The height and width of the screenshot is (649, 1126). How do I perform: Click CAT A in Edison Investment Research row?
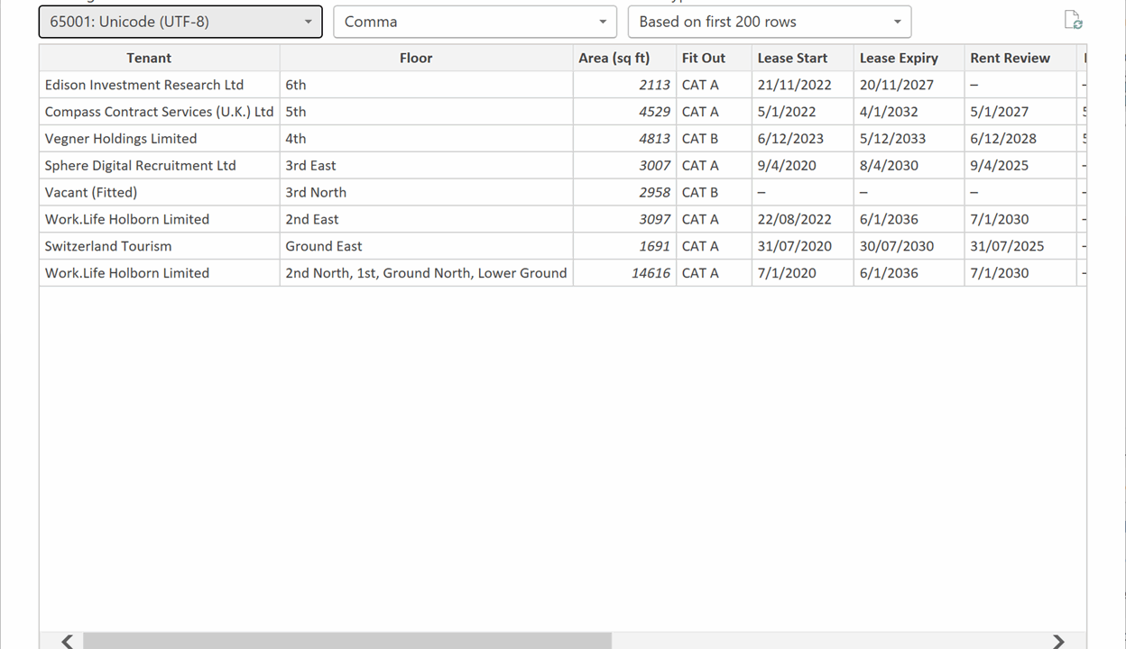(x=714, y=85)
